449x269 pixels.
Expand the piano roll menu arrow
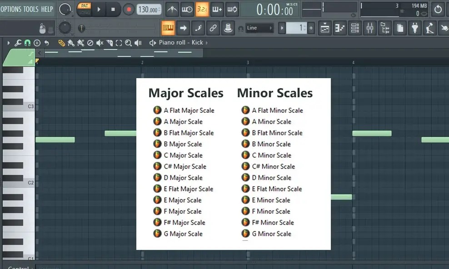[8, 43]
